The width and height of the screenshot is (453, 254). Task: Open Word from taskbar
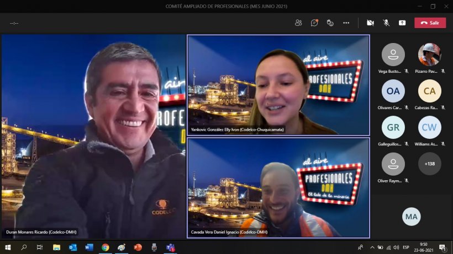[x=89, y=247]
